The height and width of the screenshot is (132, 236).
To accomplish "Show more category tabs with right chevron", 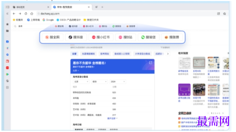I will (x=168, y=54).
